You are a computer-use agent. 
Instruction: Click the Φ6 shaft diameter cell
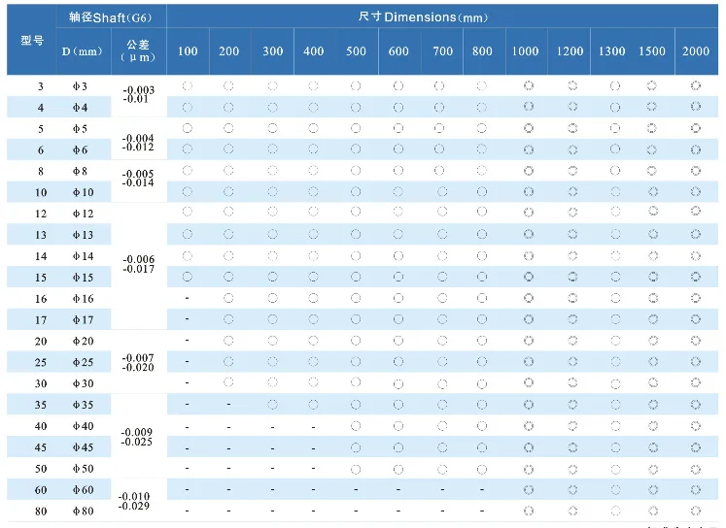coord(80,150)
